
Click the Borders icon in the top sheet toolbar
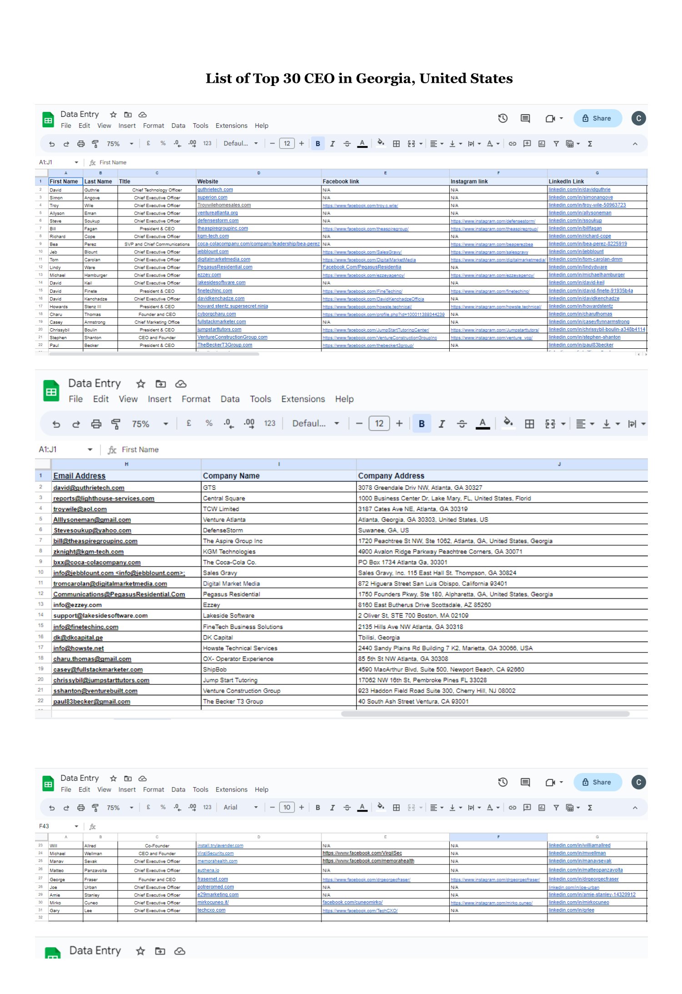pyautogui.click(x=396, y=144)
